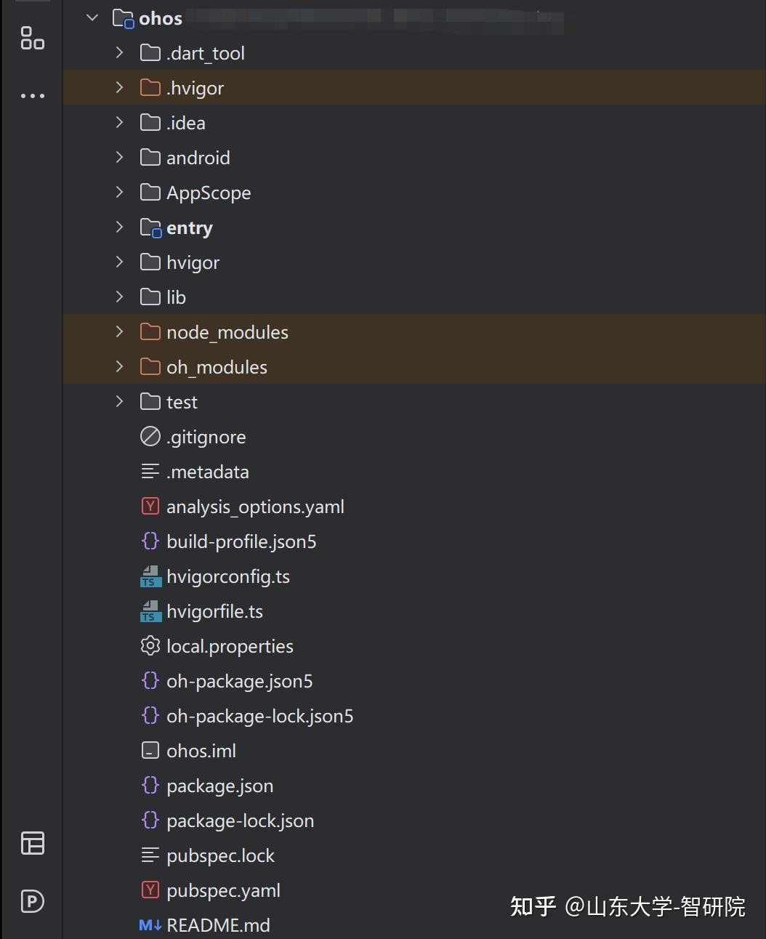Open package-lock.json file

(x=241, y=821)
